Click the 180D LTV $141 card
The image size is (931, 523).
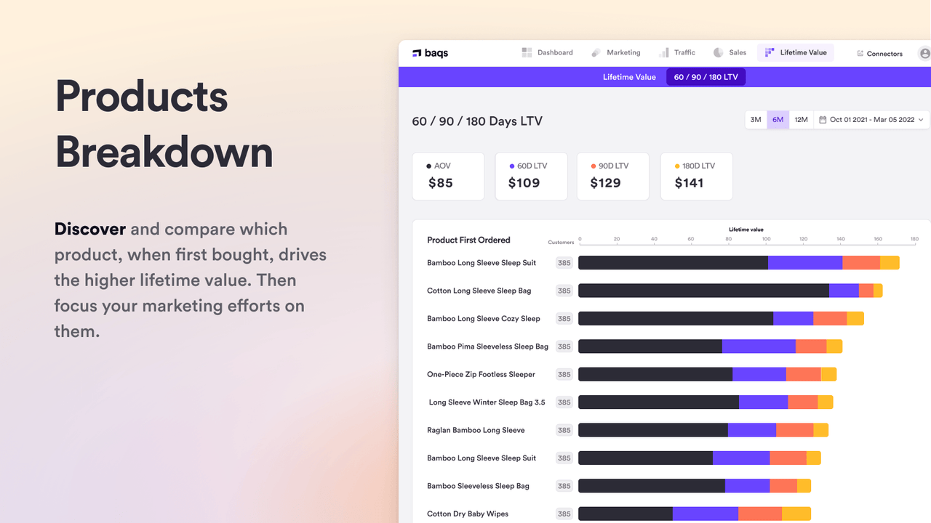pyautogui.click(x=696, y=176)
